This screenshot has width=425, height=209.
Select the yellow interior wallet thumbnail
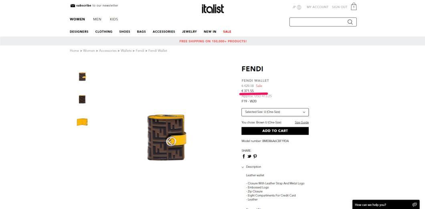(x=82, y=122)
